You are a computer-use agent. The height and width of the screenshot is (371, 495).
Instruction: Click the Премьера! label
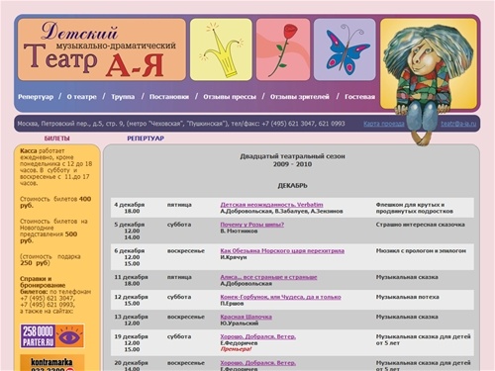click(236, 349)
